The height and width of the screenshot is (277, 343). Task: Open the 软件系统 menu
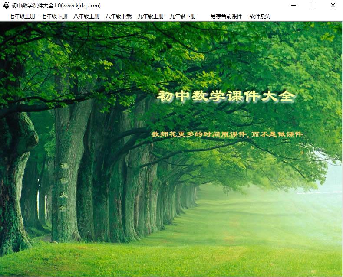click(x=260, y=16)
